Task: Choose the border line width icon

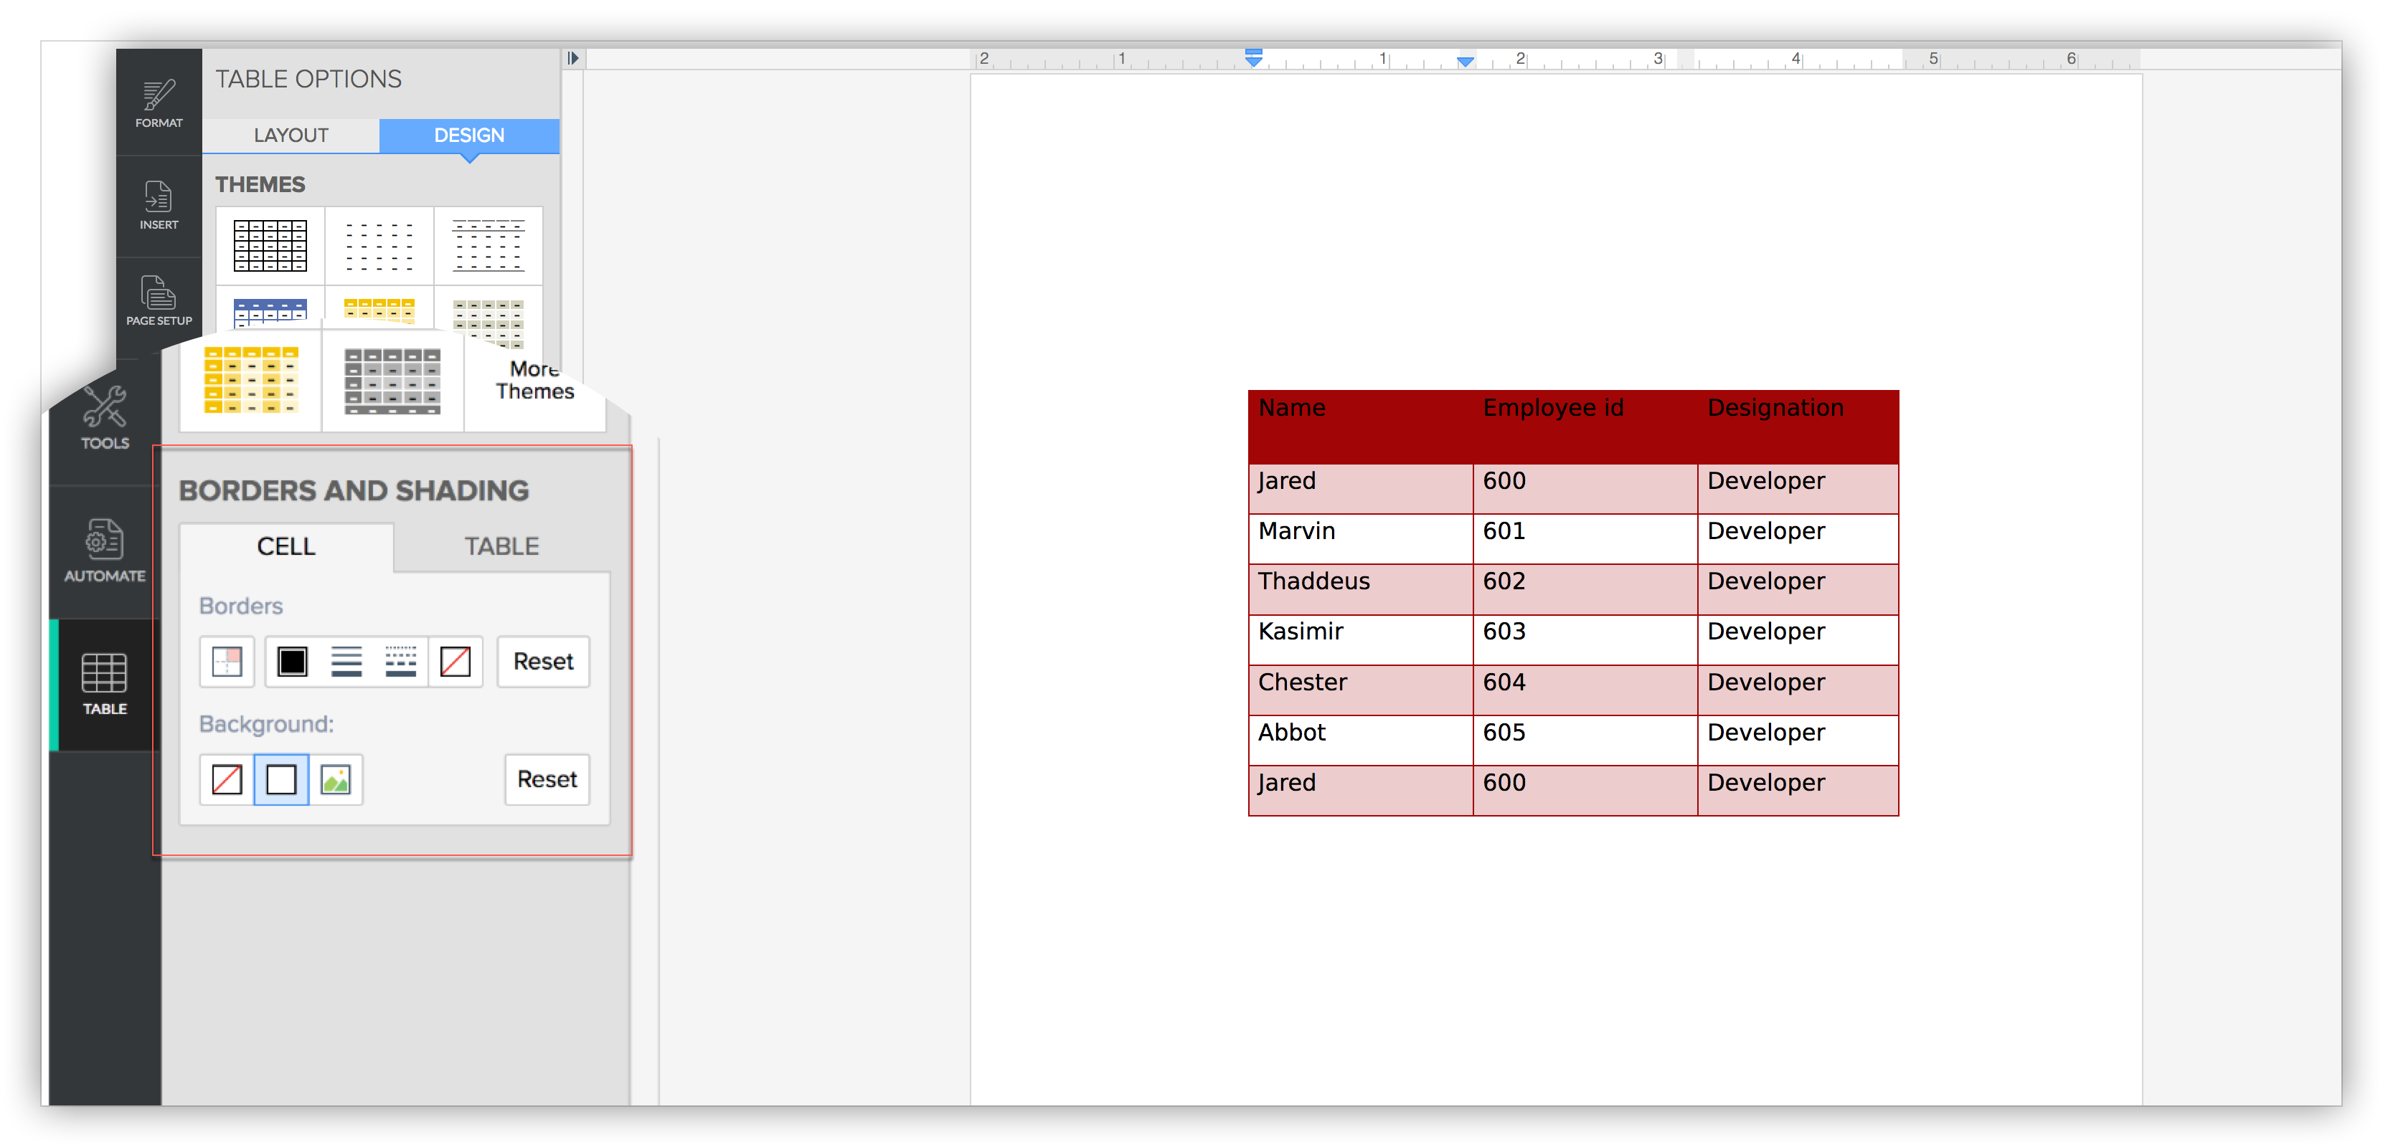Action: click(346, 662)
